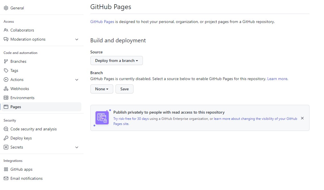Follow the GitHub Pages intro link
324x190 pixels.
point(102,22)
